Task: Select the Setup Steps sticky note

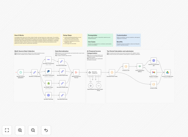Action: (x=72, y=40)
